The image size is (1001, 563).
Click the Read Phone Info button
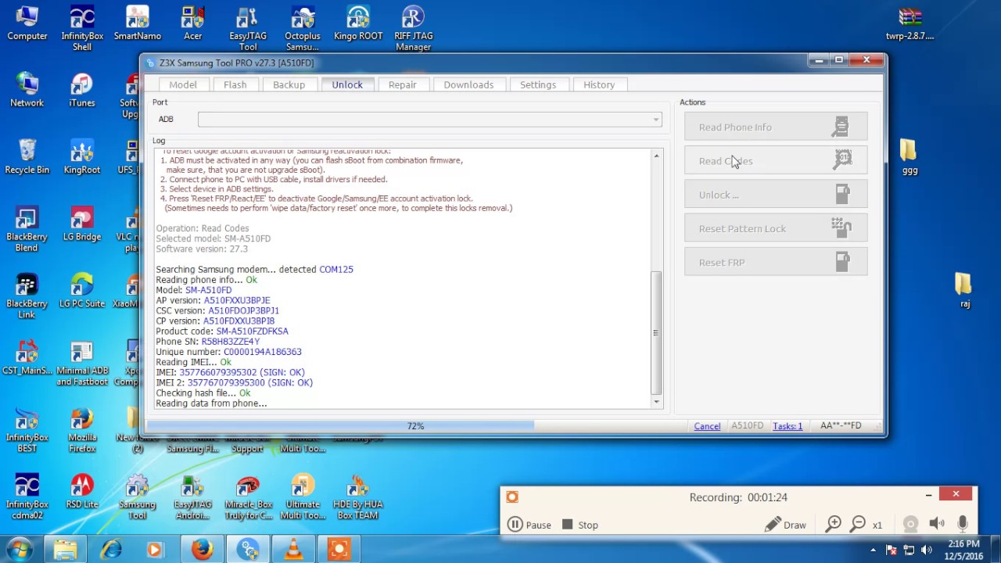(x=776, y=127)
